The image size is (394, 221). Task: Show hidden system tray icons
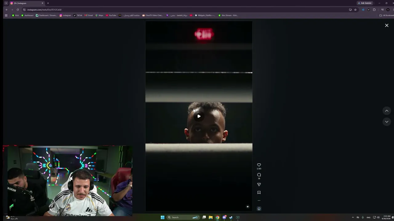[x=353, y=217]
